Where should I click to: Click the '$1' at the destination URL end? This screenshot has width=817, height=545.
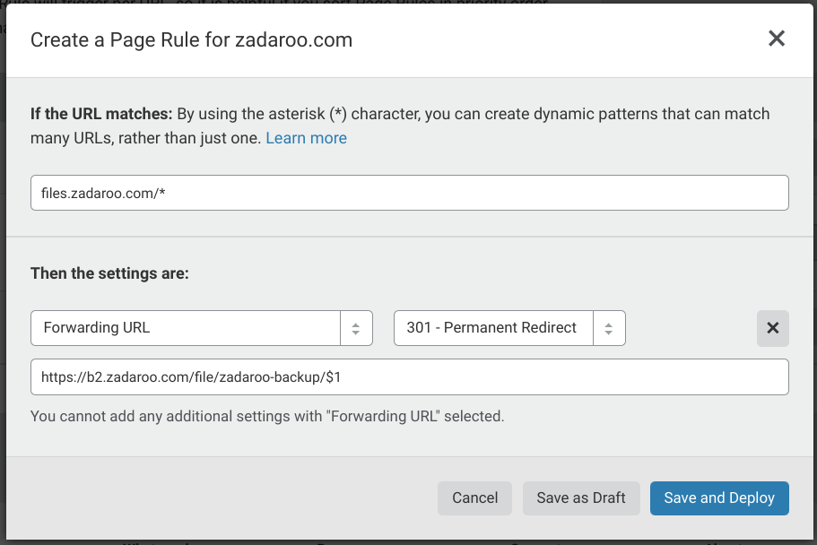tap(333, 378)
